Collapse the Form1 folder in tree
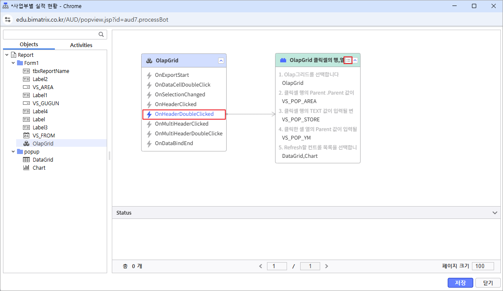The image size is (503, 291). [13, 63]
